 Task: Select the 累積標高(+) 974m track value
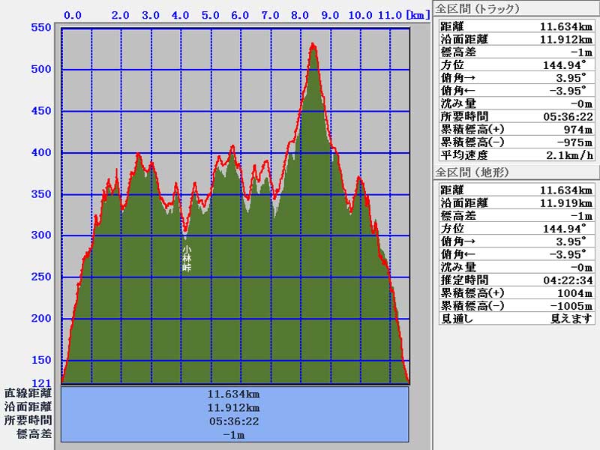pyautogui.click(x=577, y=129)
